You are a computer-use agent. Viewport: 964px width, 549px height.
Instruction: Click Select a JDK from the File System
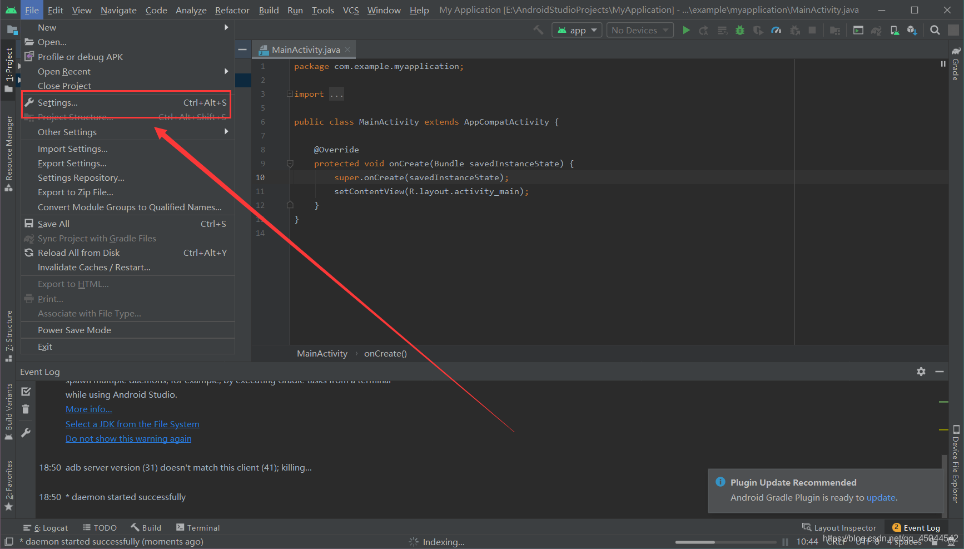pos(132,424)
